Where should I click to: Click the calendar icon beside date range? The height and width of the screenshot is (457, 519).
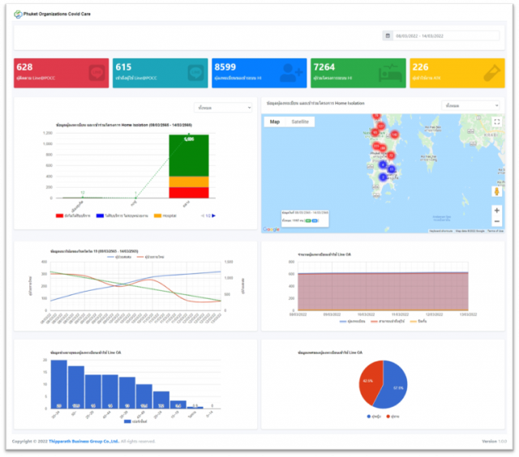(x=388, y=36)
